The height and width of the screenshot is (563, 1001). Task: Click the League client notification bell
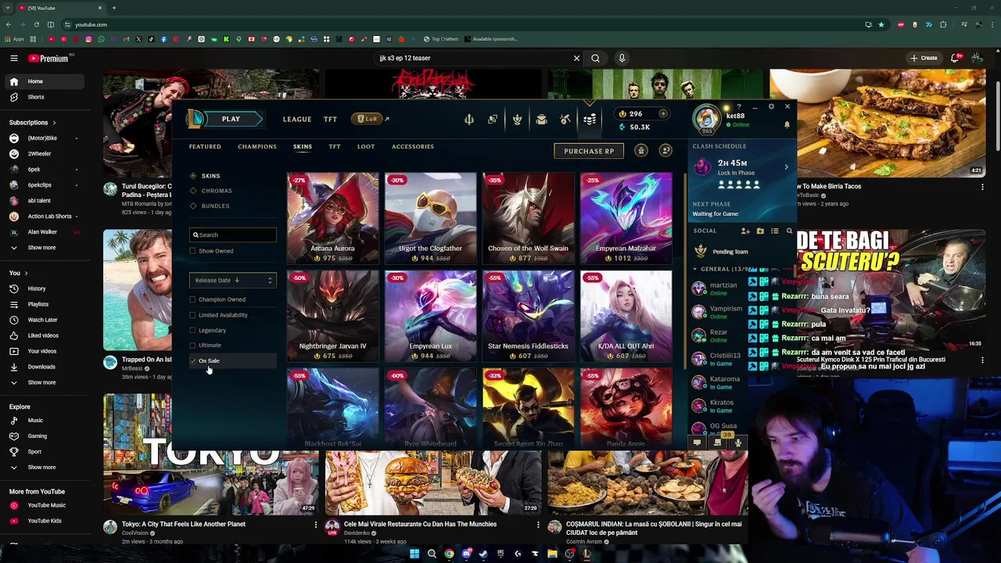pyautogui.click(x=787, y=124)
